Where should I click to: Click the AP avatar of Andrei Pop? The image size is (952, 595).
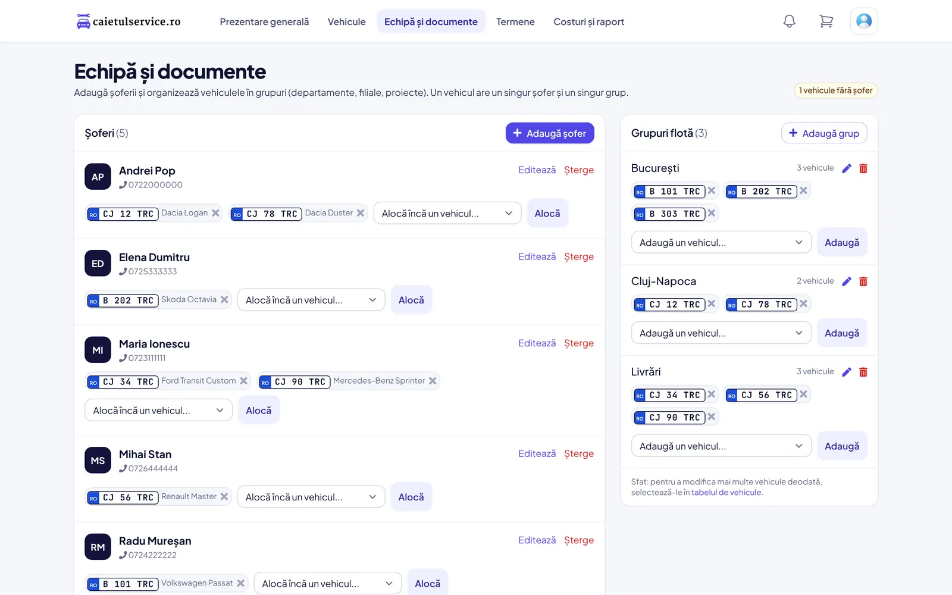(x=98, y=177)
